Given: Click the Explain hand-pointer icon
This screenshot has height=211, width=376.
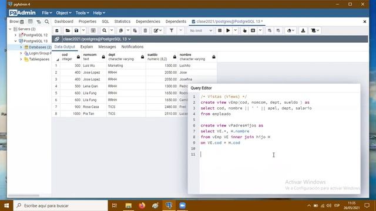Looking at the screenshot, I should click(x=244, y=30).
